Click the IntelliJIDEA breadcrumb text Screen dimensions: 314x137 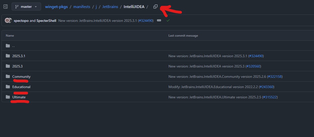[x=134, y=7]
